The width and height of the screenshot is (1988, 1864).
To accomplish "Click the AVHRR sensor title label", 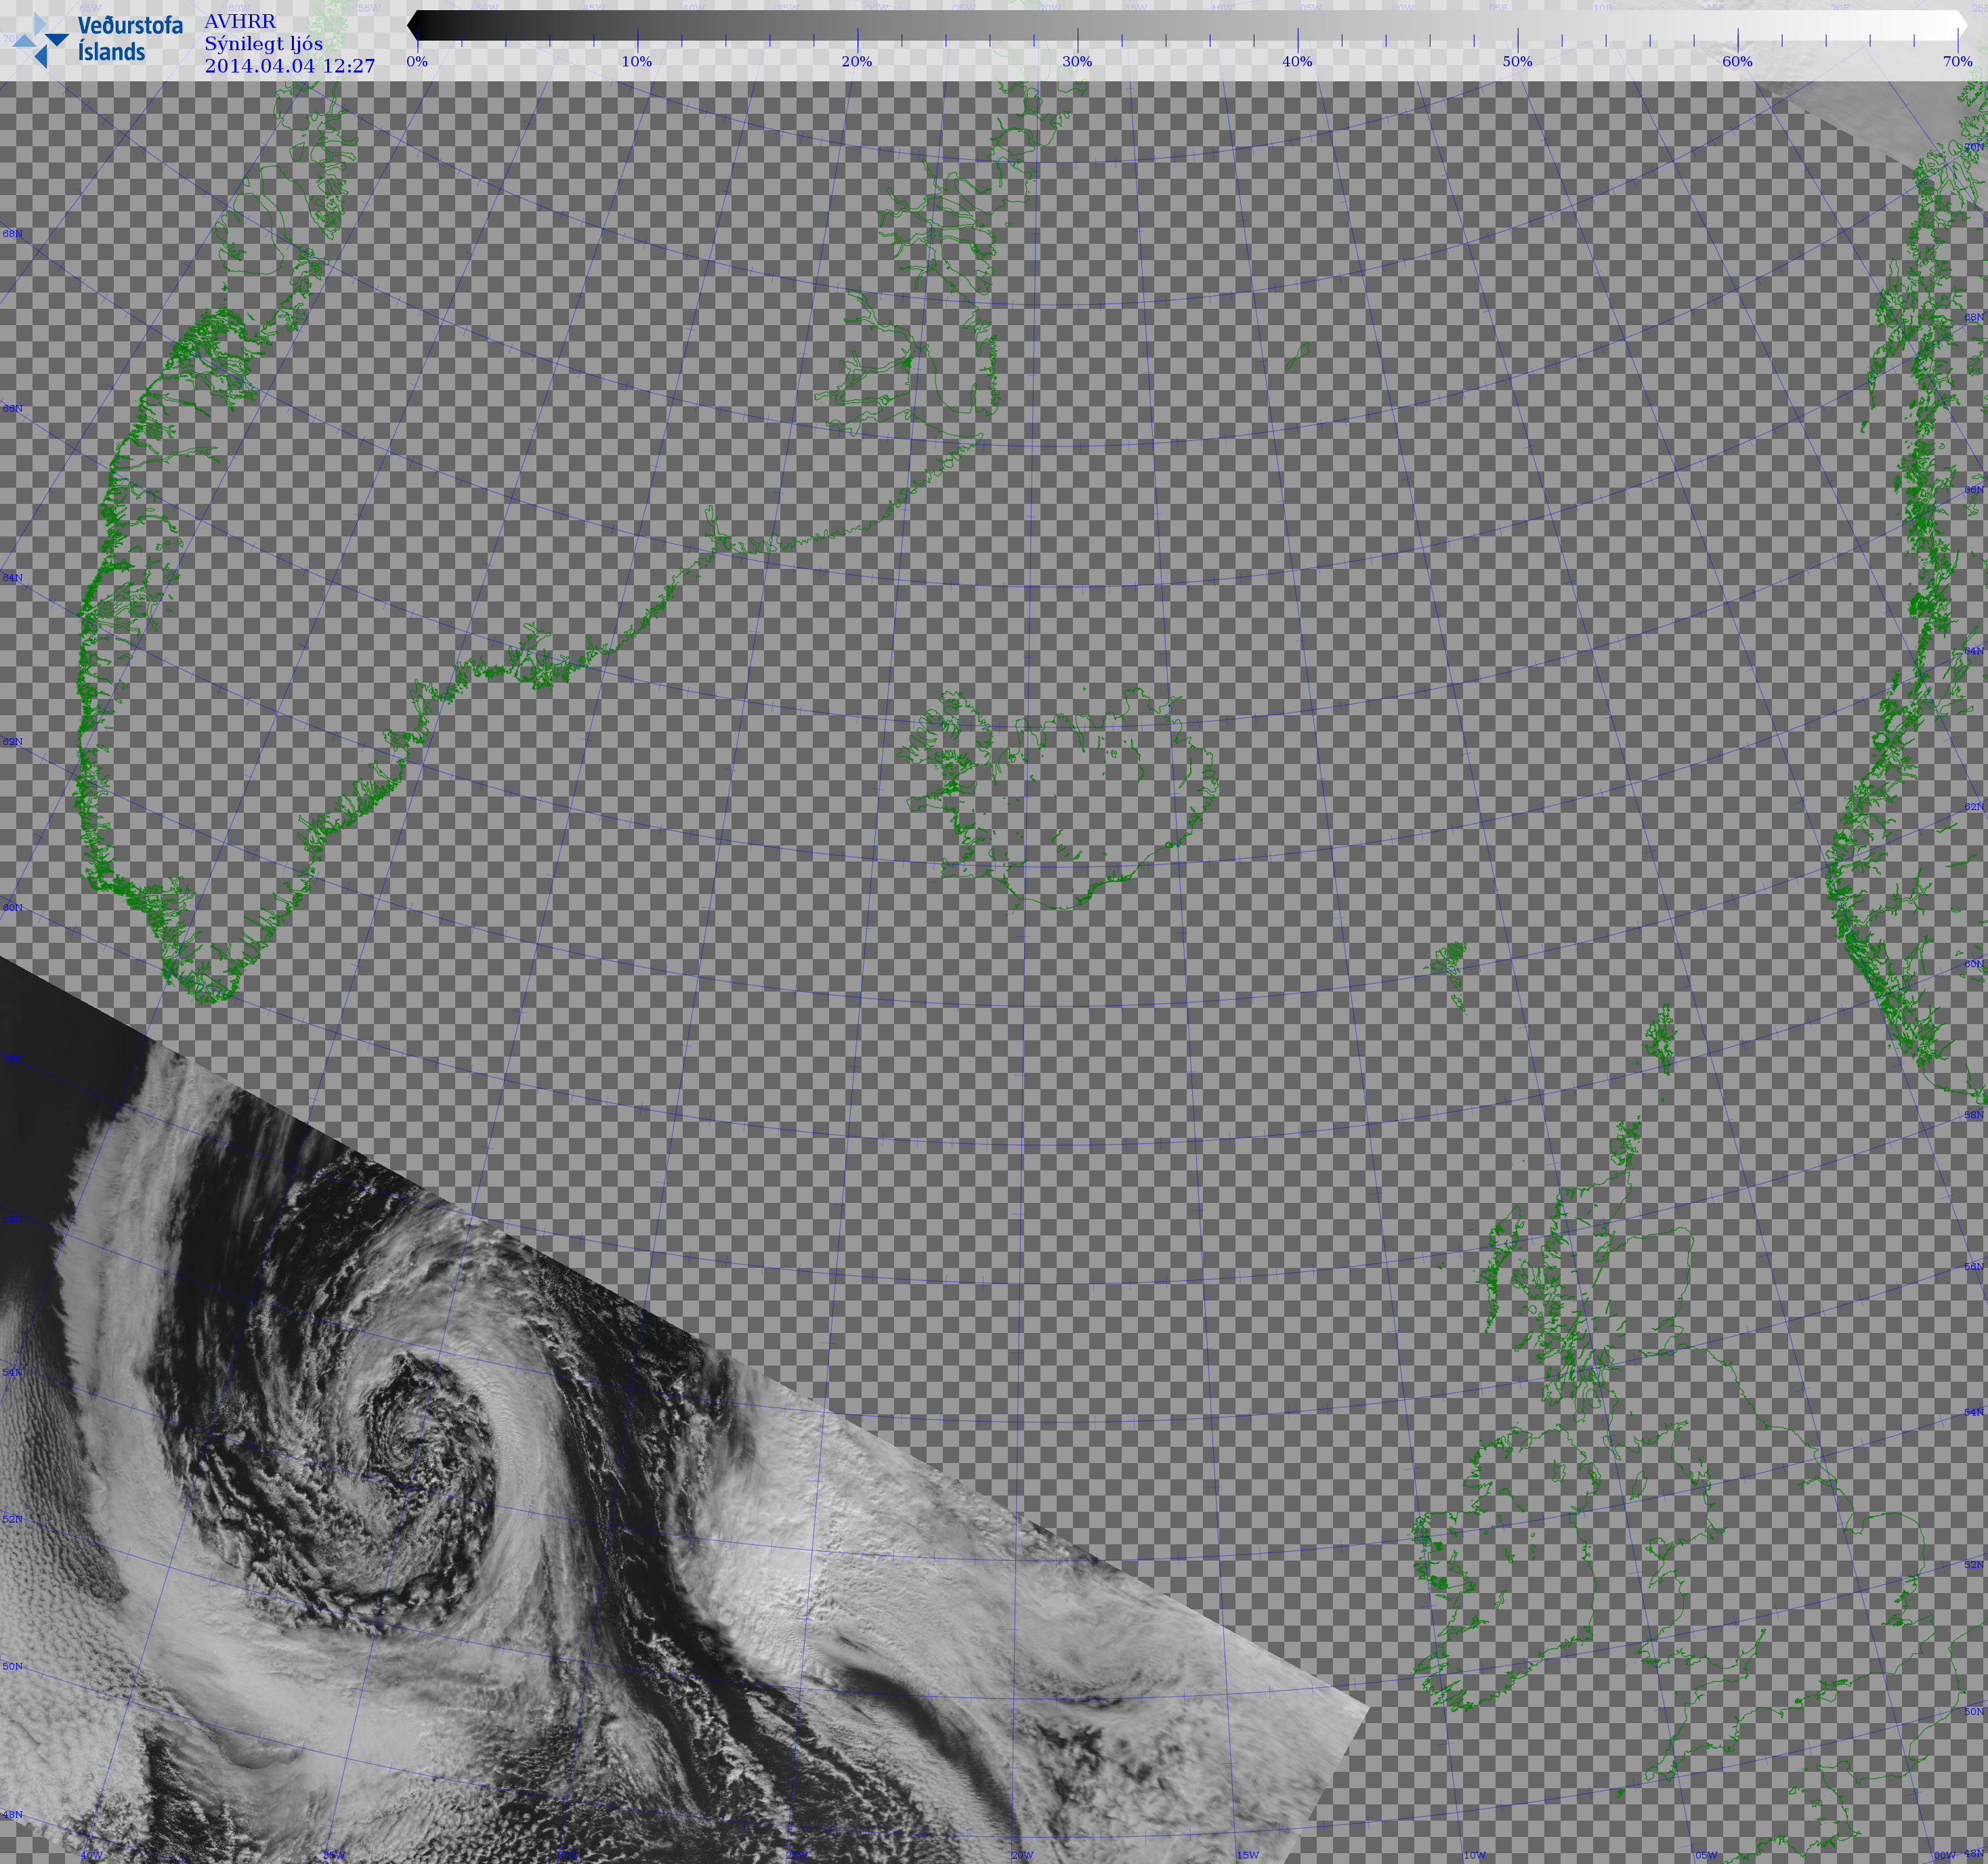I will tap(239, 21).
